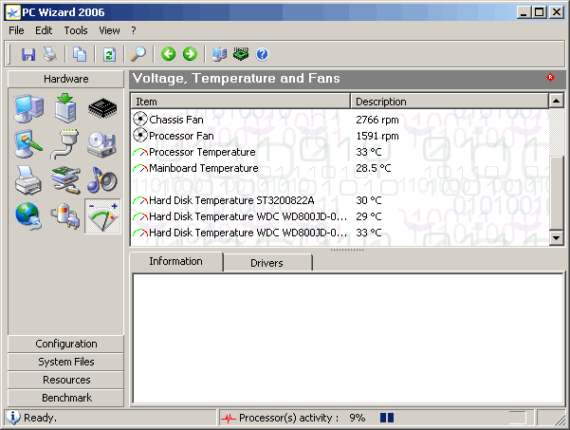
Task: Click the Print toolbar icon
Action: 50,54
